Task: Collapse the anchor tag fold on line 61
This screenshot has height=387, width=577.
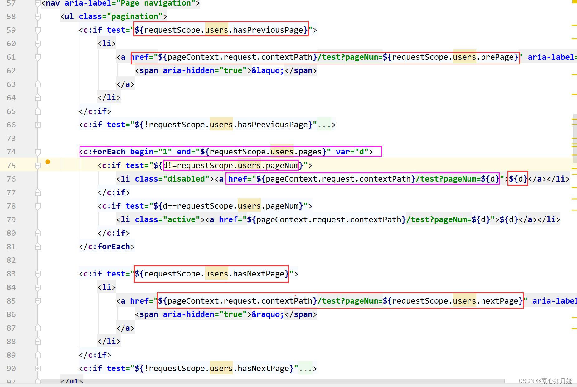Action: (x=38, y=57)
